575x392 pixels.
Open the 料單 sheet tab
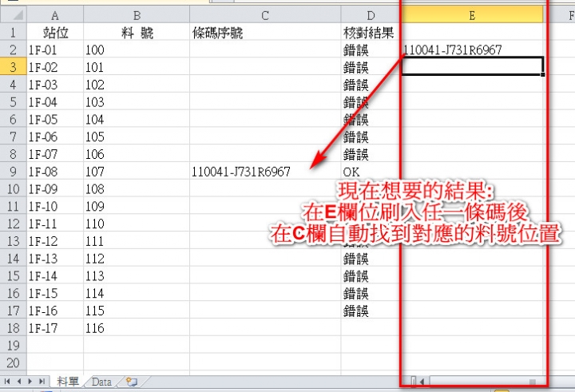(x=67, y=382)
